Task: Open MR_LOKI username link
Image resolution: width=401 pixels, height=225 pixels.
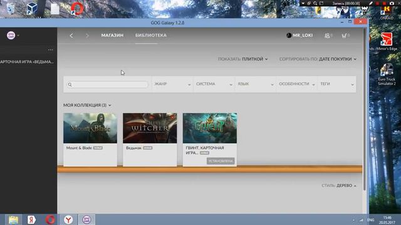Action: pos(303,36)
